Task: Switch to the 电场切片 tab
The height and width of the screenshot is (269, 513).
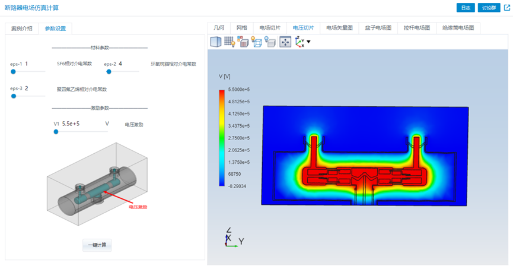Action: coord(270,28)
